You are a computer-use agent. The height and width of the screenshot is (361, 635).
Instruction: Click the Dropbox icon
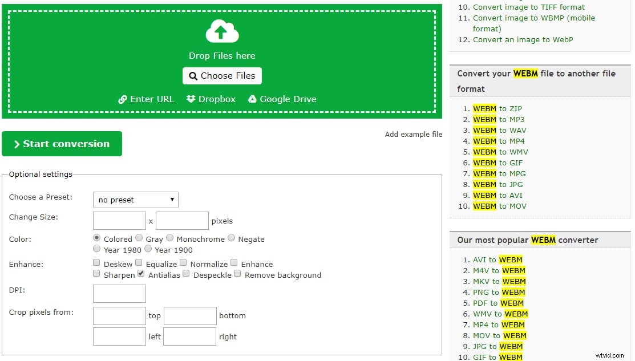pyautogui.click(x=191, y=99)
